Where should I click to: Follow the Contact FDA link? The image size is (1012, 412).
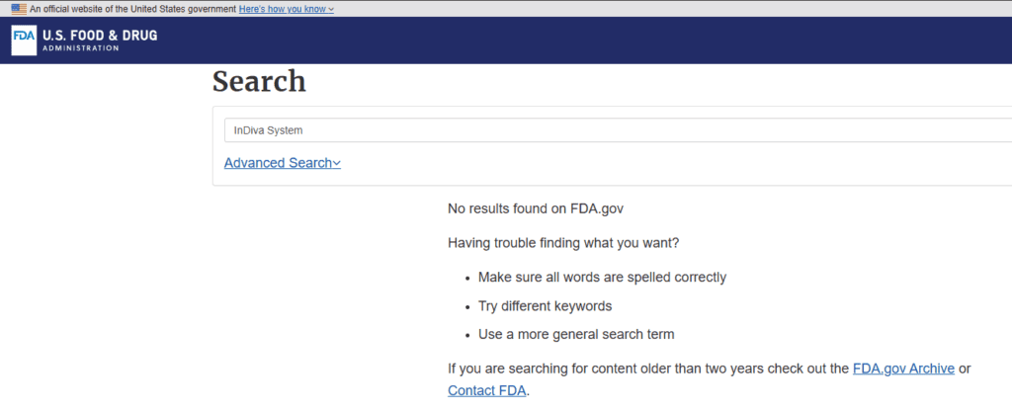click(x=487, y=390)
